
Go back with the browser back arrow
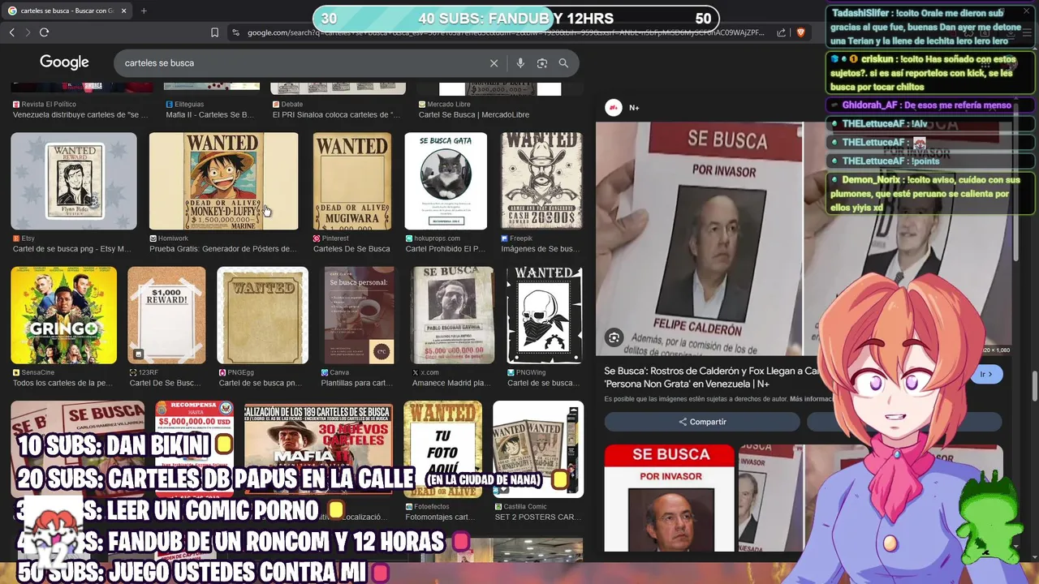coord(11,32)
